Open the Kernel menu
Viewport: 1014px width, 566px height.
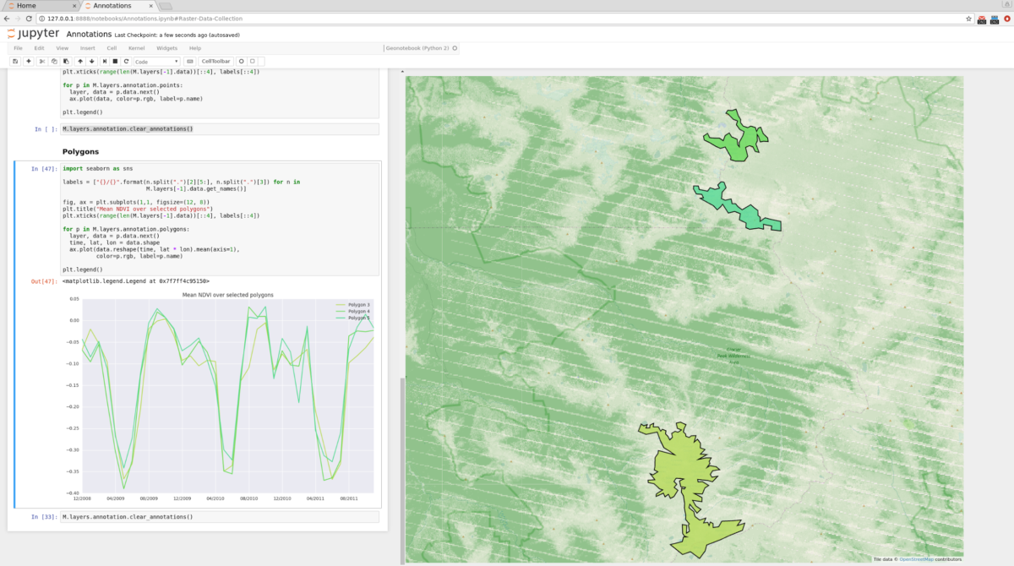tap(134, 48)
